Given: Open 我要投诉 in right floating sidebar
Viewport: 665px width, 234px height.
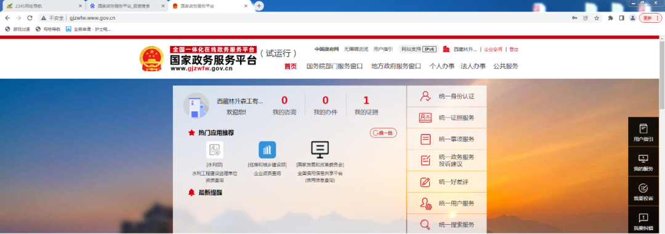Looking at the screenshot, I should (x=643, y=192).
